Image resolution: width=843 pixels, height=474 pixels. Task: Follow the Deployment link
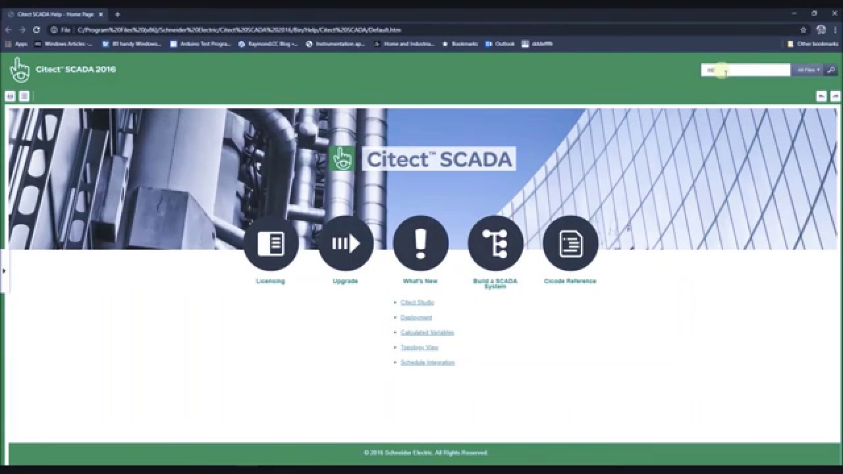tap(416, 318)
